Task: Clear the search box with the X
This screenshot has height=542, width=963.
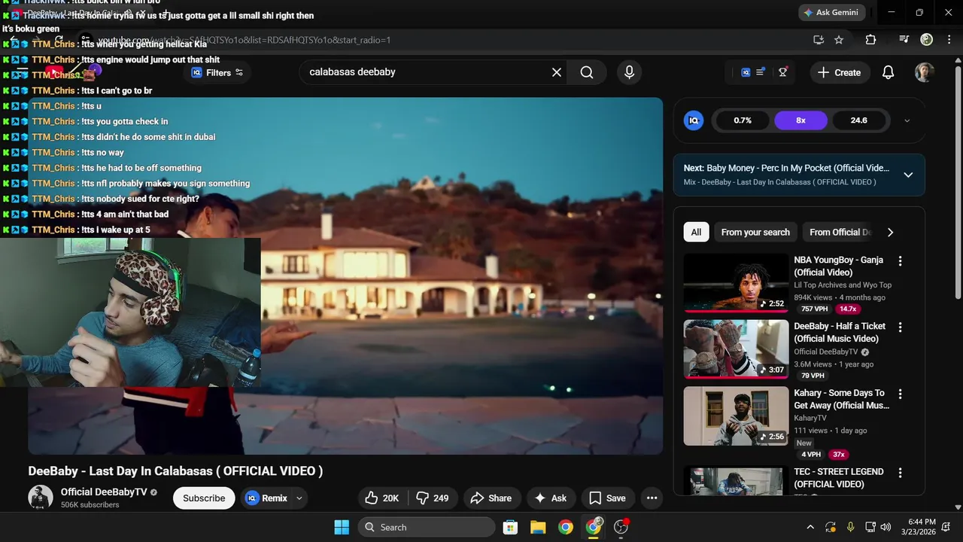Action: tap(557, 72)
